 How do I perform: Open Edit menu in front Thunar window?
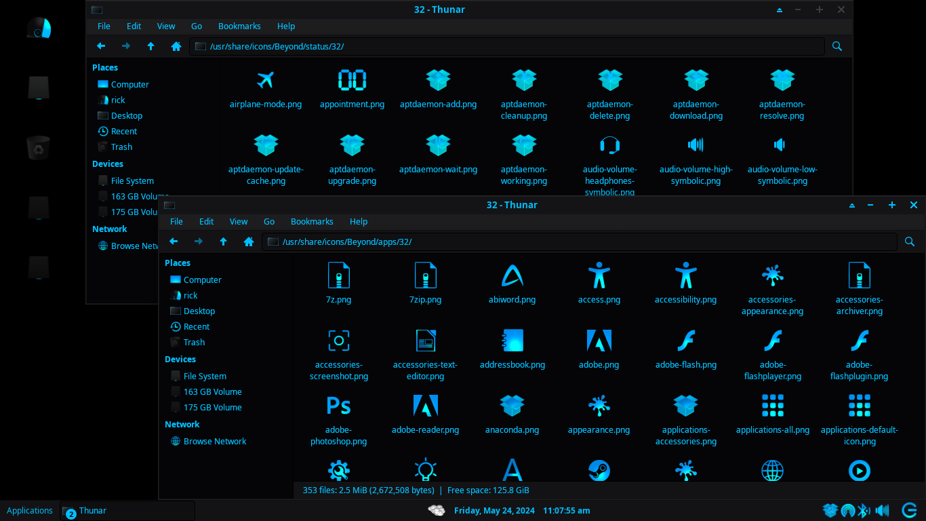pos(207,222)
